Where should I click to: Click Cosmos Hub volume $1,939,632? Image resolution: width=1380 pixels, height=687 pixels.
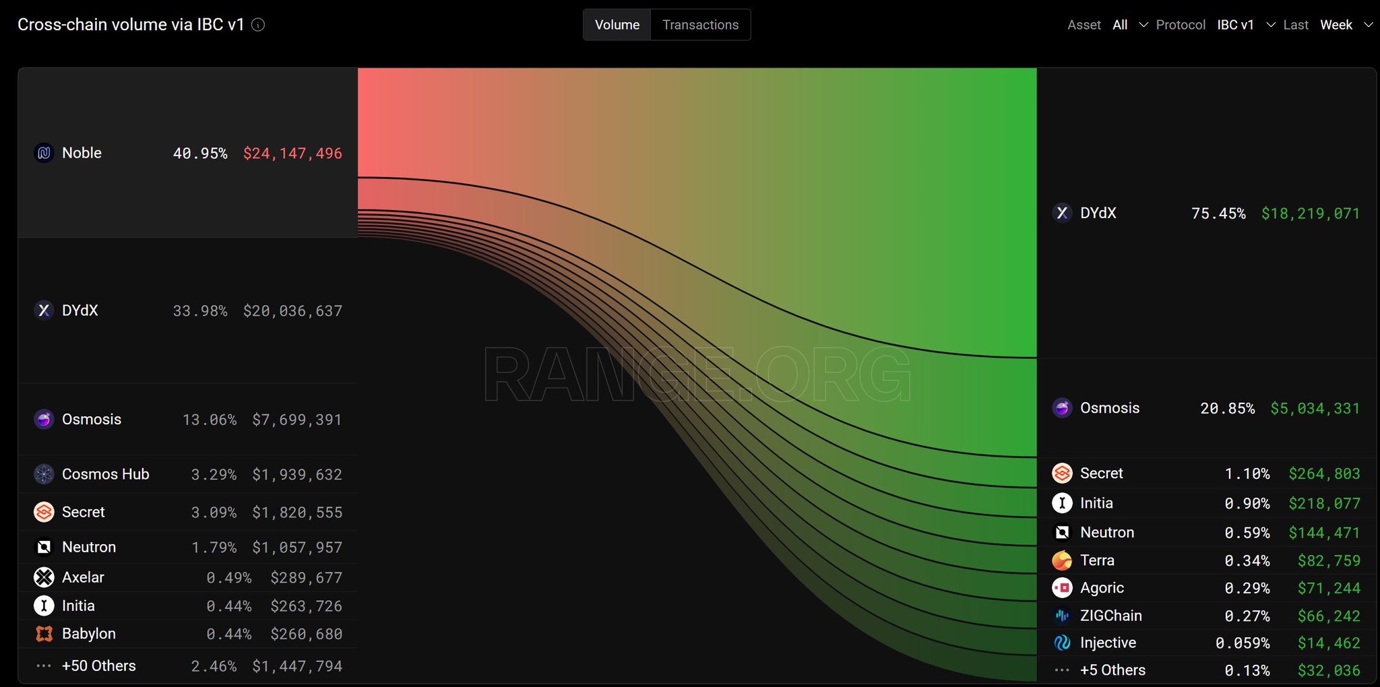pyautogui.click(x=297, y=475)
